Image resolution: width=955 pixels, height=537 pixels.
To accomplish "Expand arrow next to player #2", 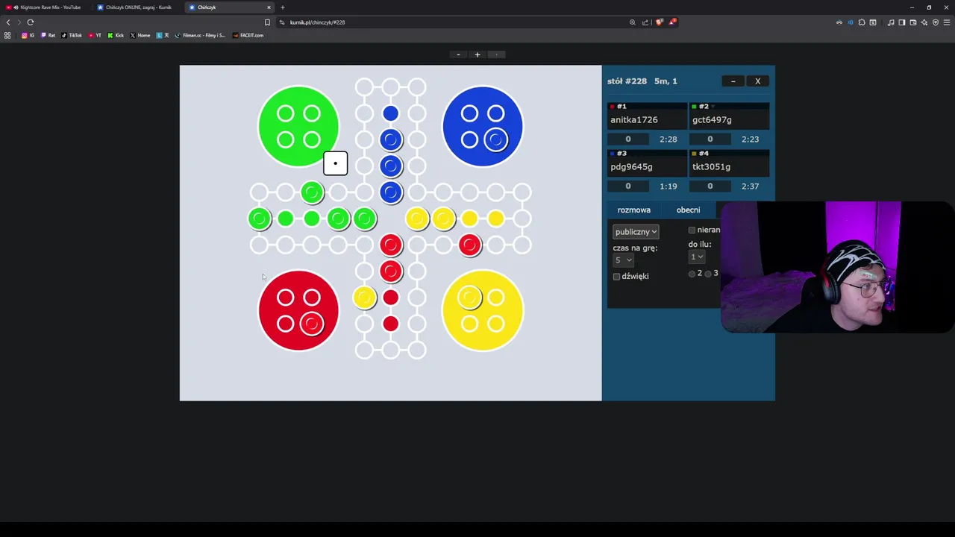I will pos(714,107).
